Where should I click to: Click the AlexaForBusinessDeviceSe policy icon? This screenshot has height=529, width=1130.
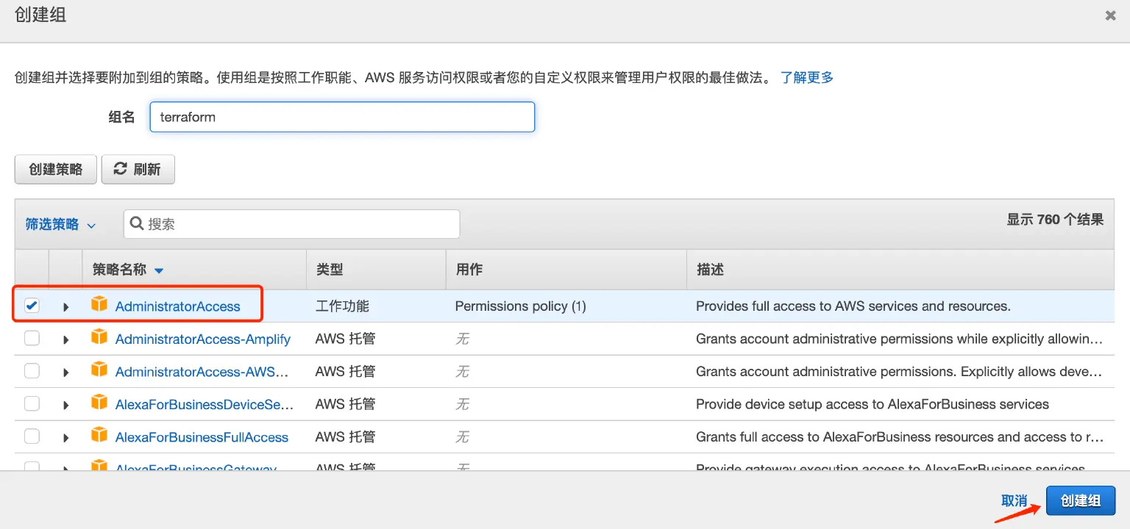(x=99, y=403)
